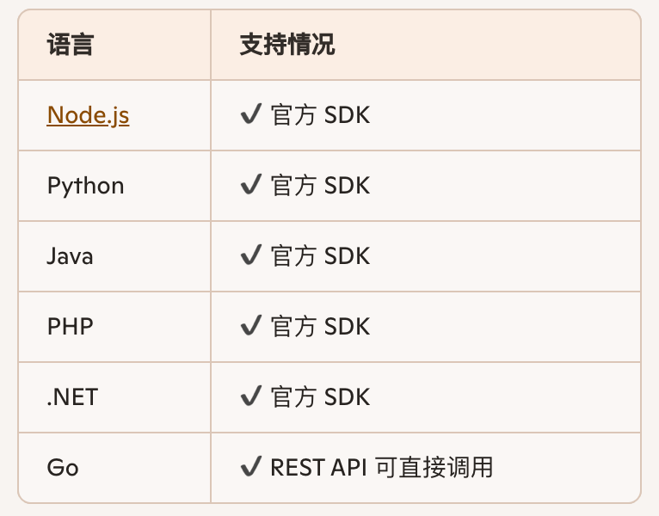
Task: Click the checkmark in the Python row
Action: [x=251, y=186]
